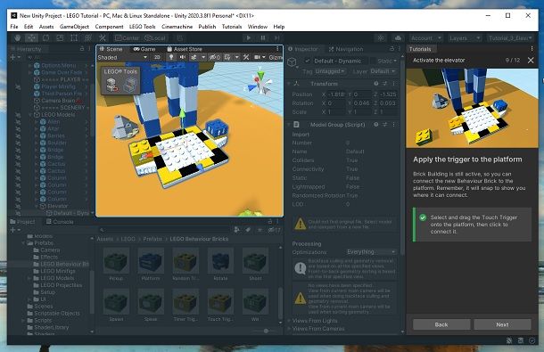Click the Brick Building tool in LEGO Tools
Viewport: 544px width, 352px height.
point(112,85)
